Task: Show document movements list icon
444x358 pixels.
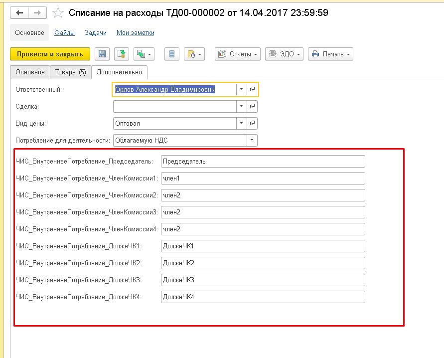Action: click(x=171, y=54)
